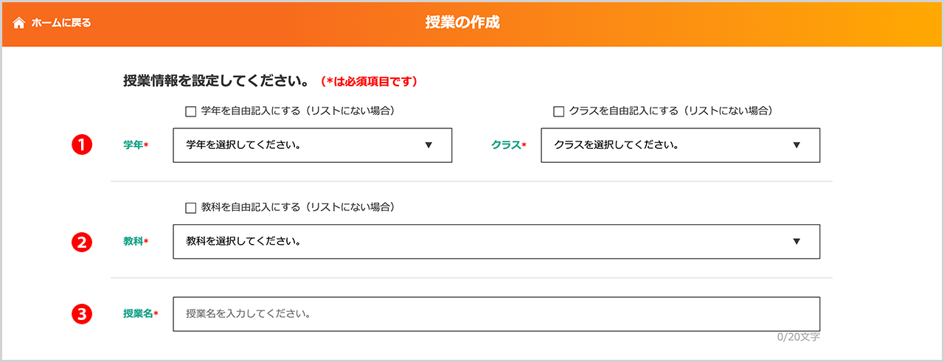Click the arrow in the クラス dropdown
The width and height of the screenshot is (944, 362).
pyautogui.click(x=796, y=145)
